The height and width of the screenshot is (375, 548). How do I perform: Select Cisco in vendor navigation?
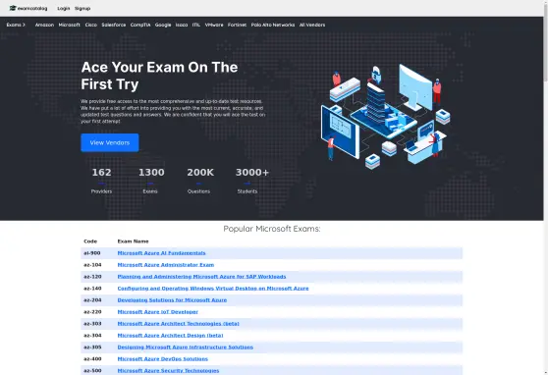(91, 25)
